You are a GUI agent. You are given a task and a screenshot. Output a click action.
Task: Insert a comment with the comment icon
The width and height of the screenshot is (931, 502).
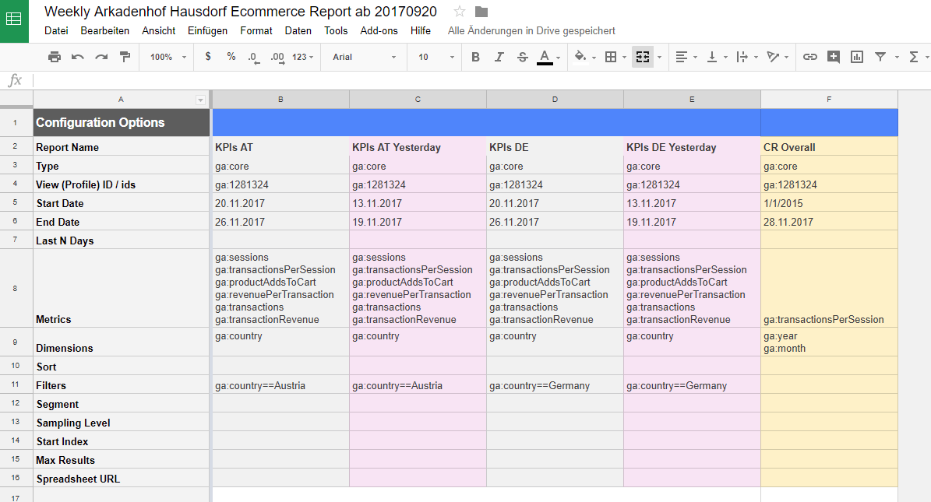pyautogui.click(x=833, y=57)
